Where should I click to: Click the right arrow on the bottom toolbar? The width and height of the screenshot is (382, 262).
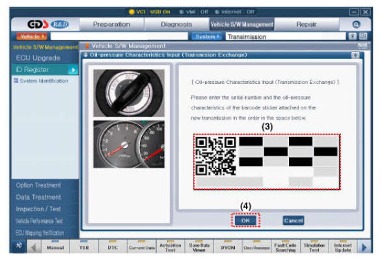pos(364,248)
